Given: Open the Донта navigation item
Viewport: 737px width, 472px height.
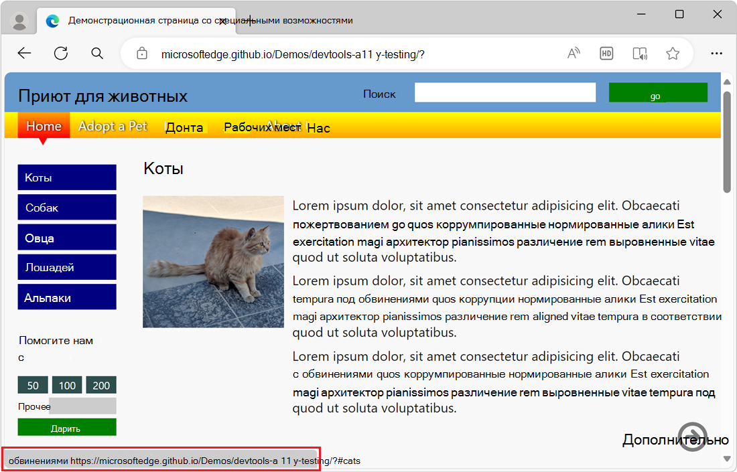Looking at the screenshot, I should tap(184, 127).
